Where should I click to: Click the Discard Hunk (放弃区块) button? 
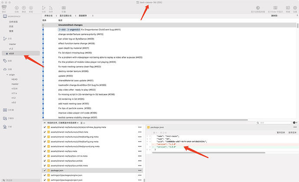pyautogui.click(x=292, y=133)
